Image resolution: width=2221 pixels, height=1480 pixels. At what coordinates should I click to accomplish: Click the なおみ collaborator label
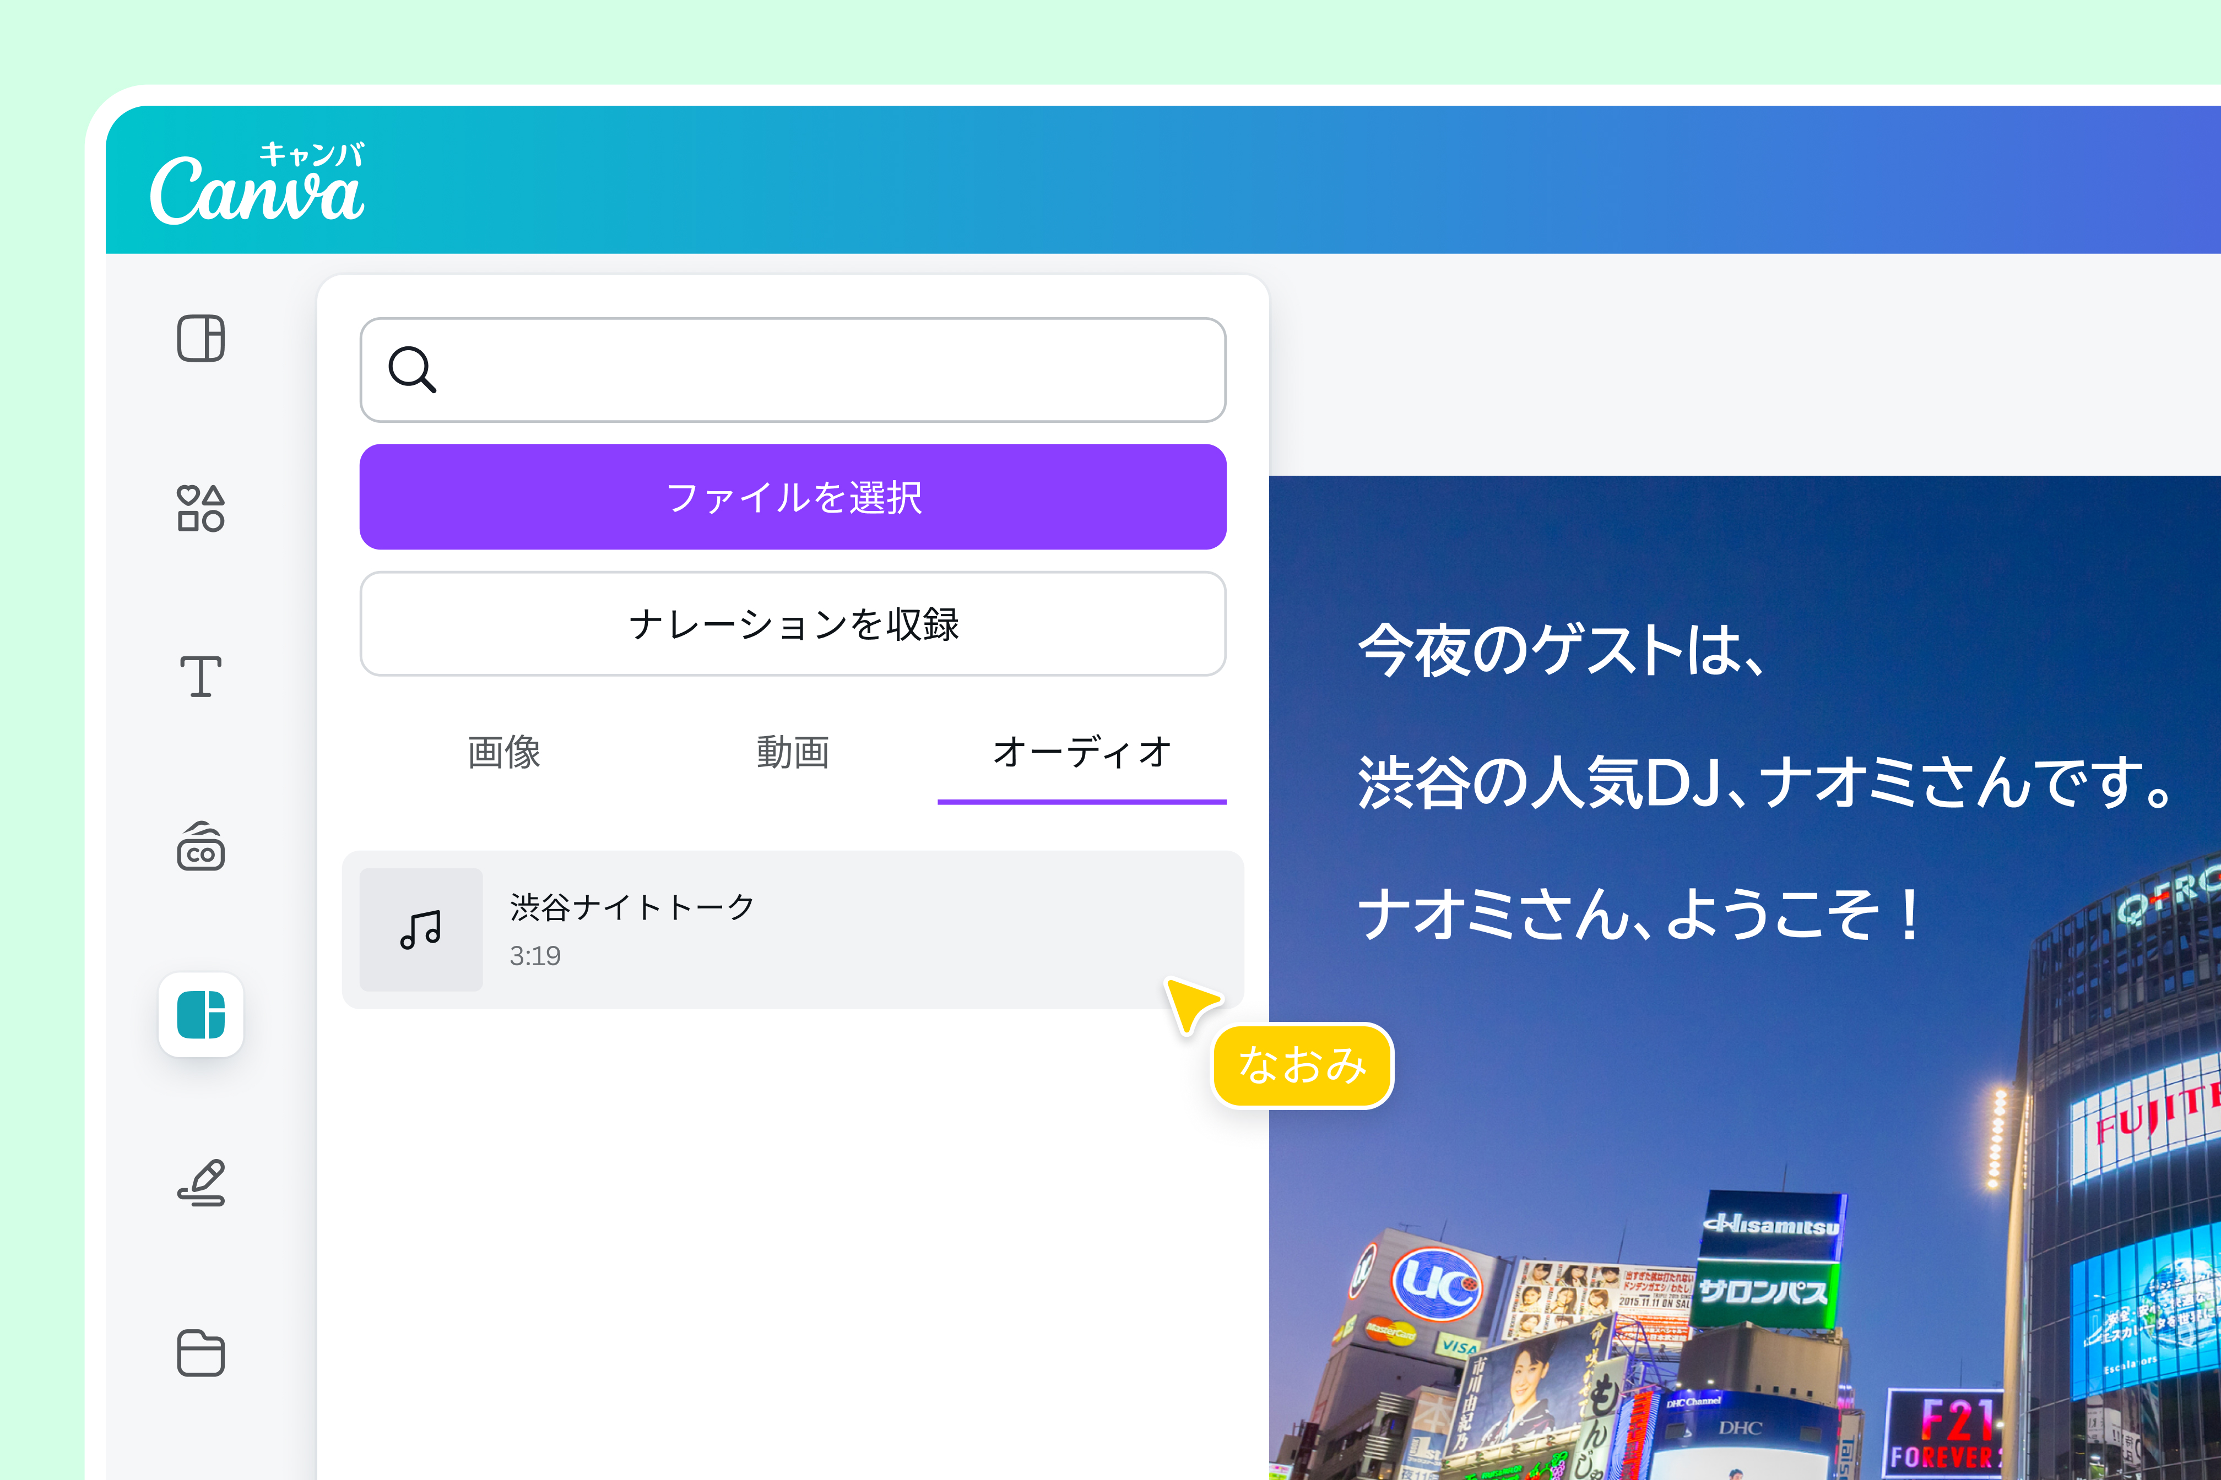coord(1302,1065)
